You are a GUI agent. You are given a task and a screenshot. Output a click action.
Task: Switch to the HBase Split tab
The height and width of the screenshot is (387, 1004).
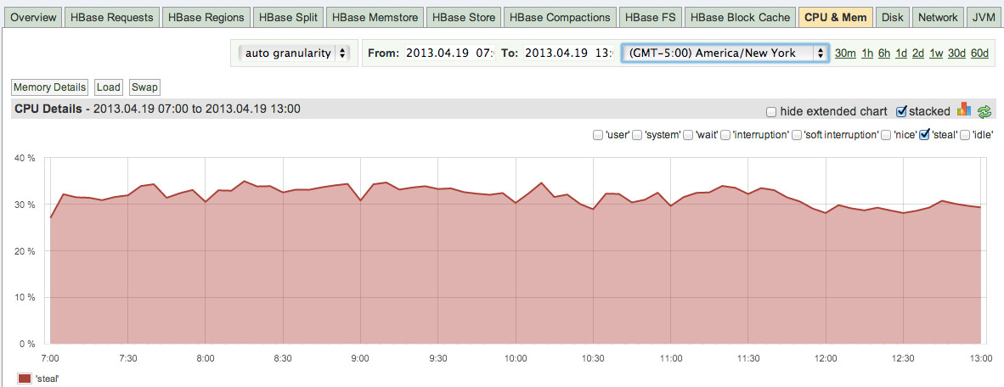[x=288, y=17]
